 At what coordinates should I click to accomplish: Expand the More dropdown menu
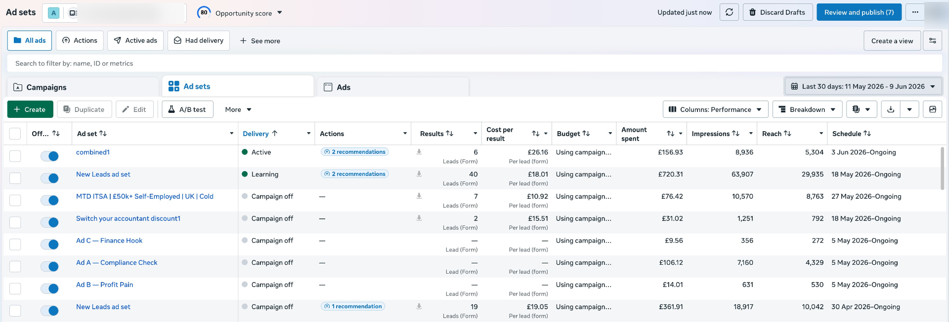click(x=238, y=109)
